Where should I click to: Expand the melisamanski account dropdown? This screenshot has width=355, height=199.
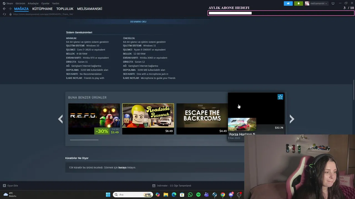click(x=318, y=4)
